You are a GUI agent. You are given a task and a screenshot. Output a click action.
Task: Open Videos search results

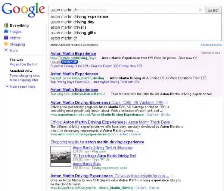(x=15, y=38)
